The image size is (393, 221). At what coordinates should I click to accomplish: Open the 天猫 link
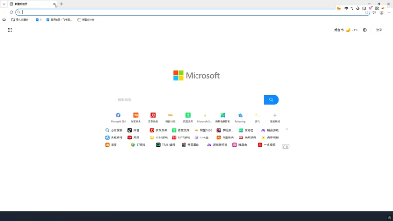pyautogui.click(x=133, y=138)
